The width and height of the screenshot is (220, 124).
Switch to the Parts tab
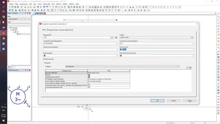[70, 30]
